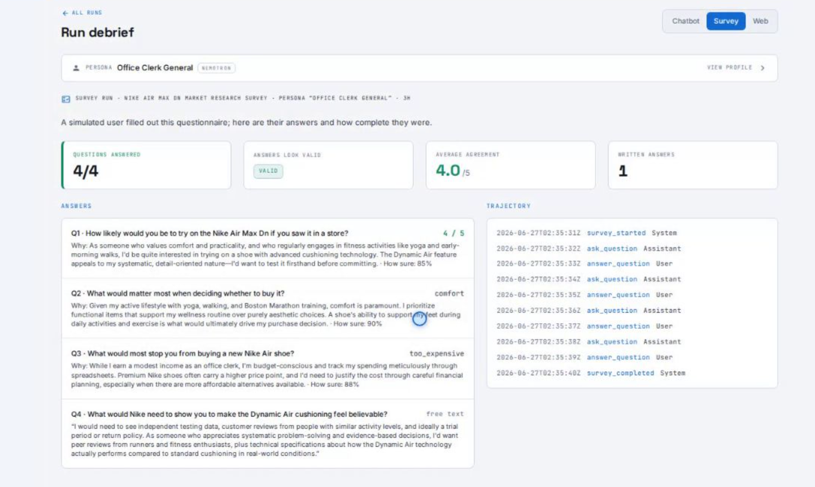Viewport: 815px width, 487px height.
Task: Click the ask_question event at 02:35:32Z
Action: pyautogui.click(x=612, y=249)
